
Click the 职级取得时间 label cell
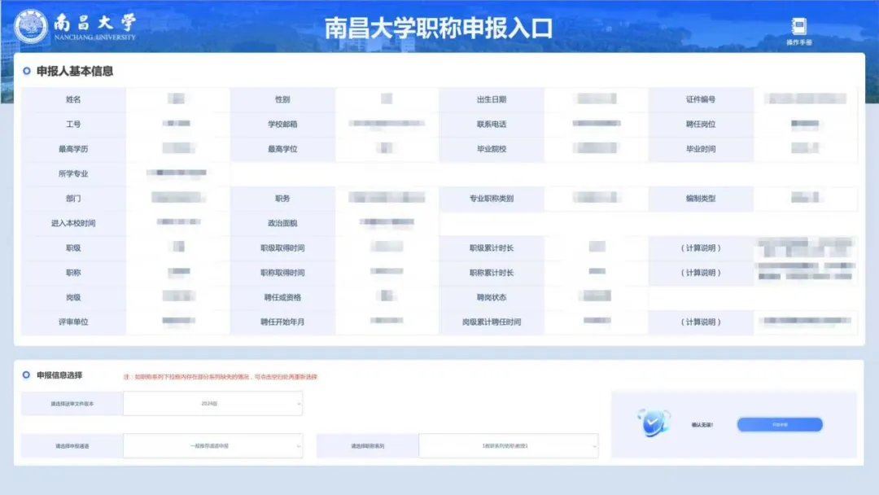tap(282, 247)
